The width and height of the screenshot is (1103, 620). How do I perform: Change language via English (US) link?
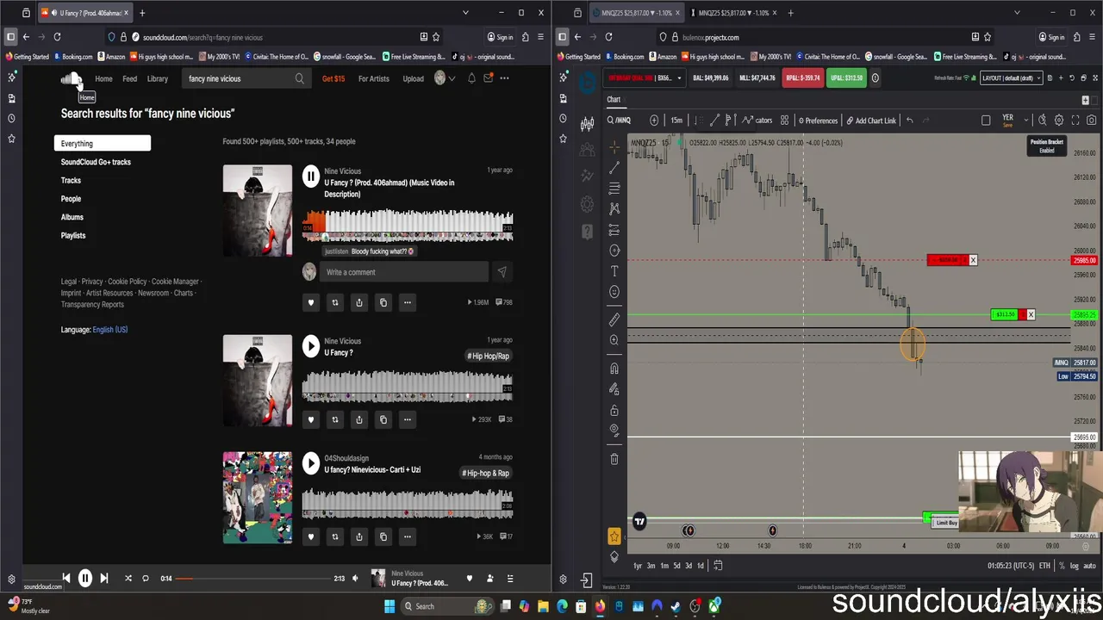pos(110,330)
